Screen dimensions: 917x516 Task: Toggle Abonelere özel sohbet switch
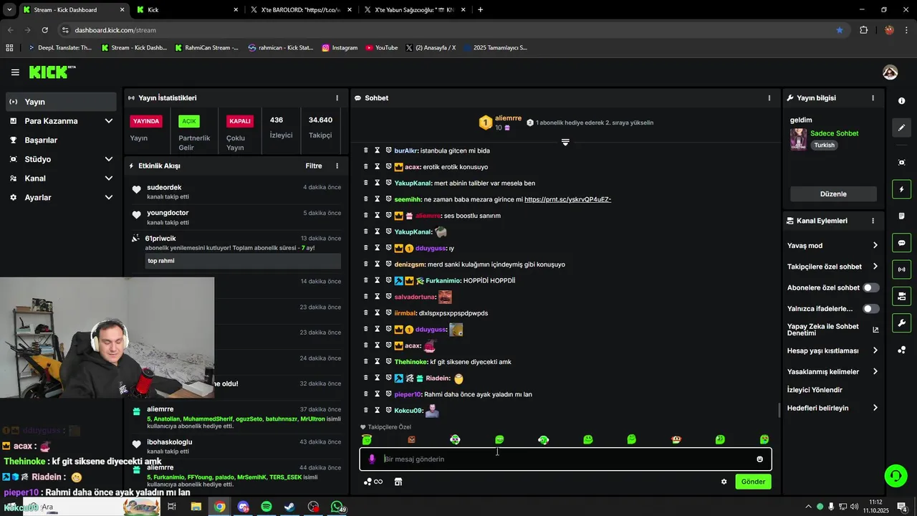click(870, 287)
